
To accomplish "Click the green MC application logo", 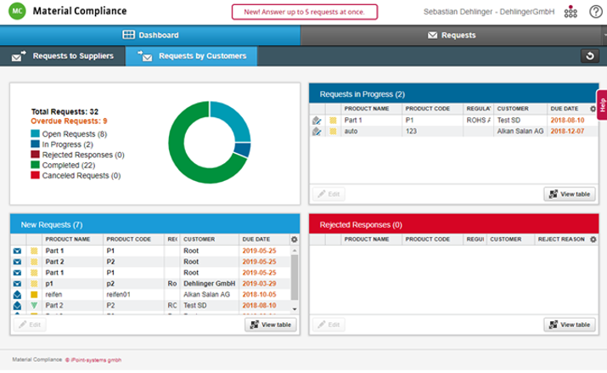I will click(17, 11).
